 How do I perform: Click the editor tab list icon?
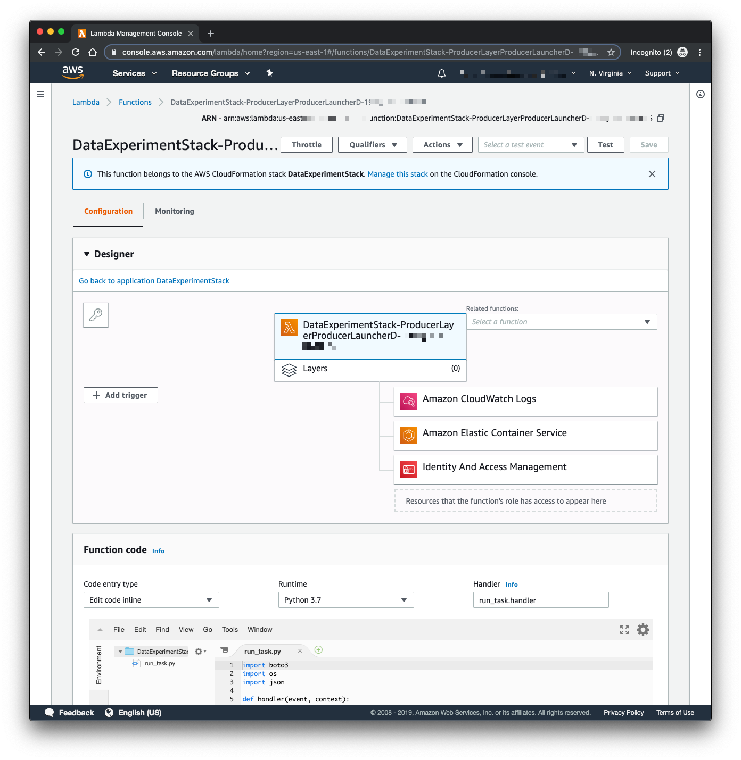[225, 650]
